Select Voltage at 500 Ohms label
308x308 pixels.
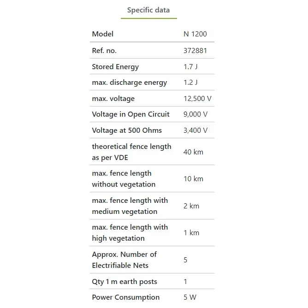point(127,130)
